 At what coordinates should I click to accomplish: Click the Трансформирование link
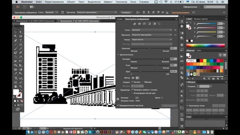point(180,12)
